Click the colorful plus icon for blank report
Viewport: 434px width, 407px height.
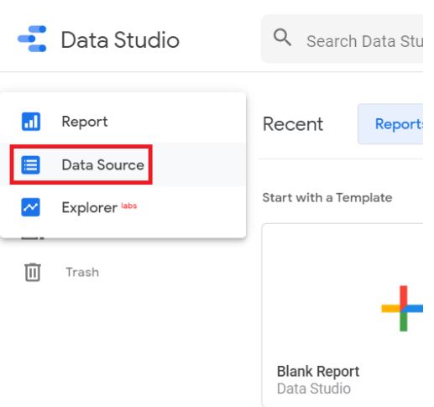point(402,308)
